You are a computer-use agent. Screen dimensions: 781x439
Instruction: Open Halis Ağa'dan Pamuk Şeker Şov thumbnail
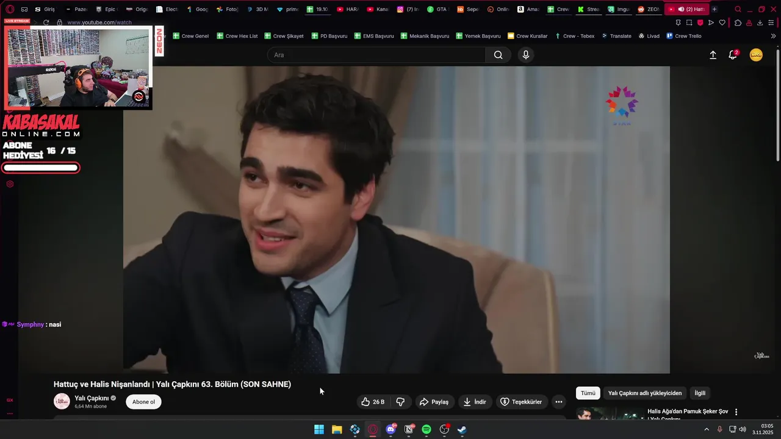click(x=609, y=413)
